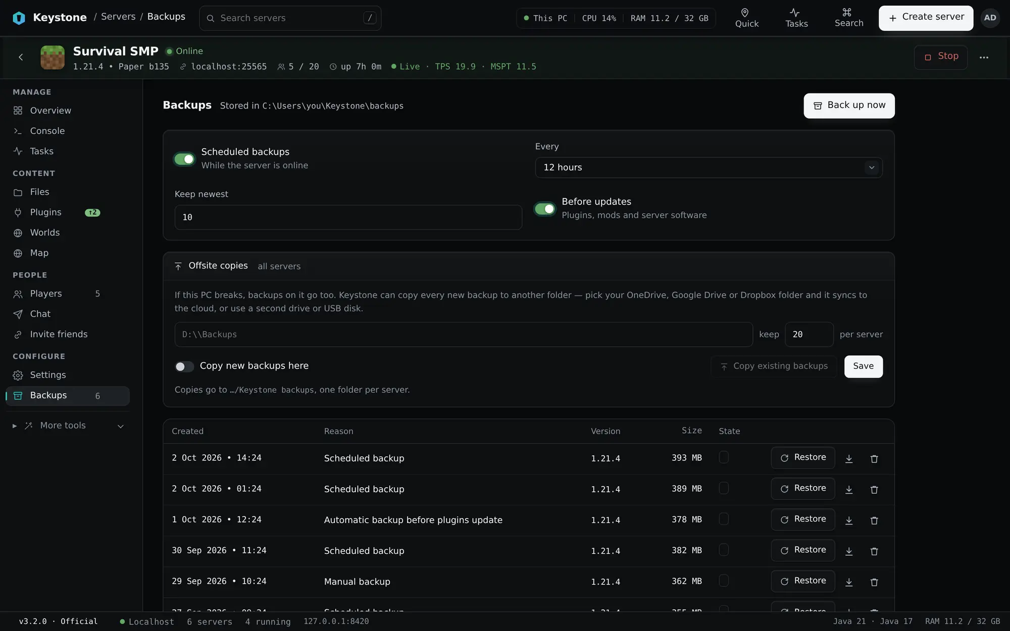Open the Overview page in sidebar
This screenshot has width=1010, height=631.
[x=68, y=111]
